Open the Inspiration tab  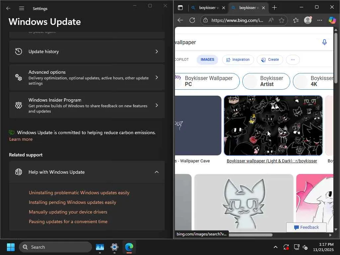238,60
